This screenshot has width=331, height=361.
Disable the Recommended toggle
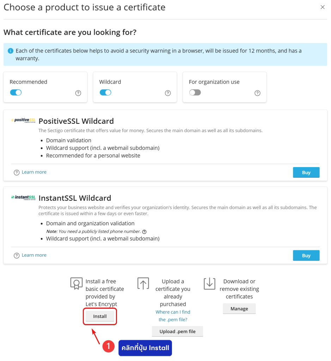(x=16, y=92)
